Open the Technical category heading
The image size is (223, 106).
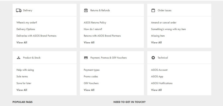click(163, 58)
